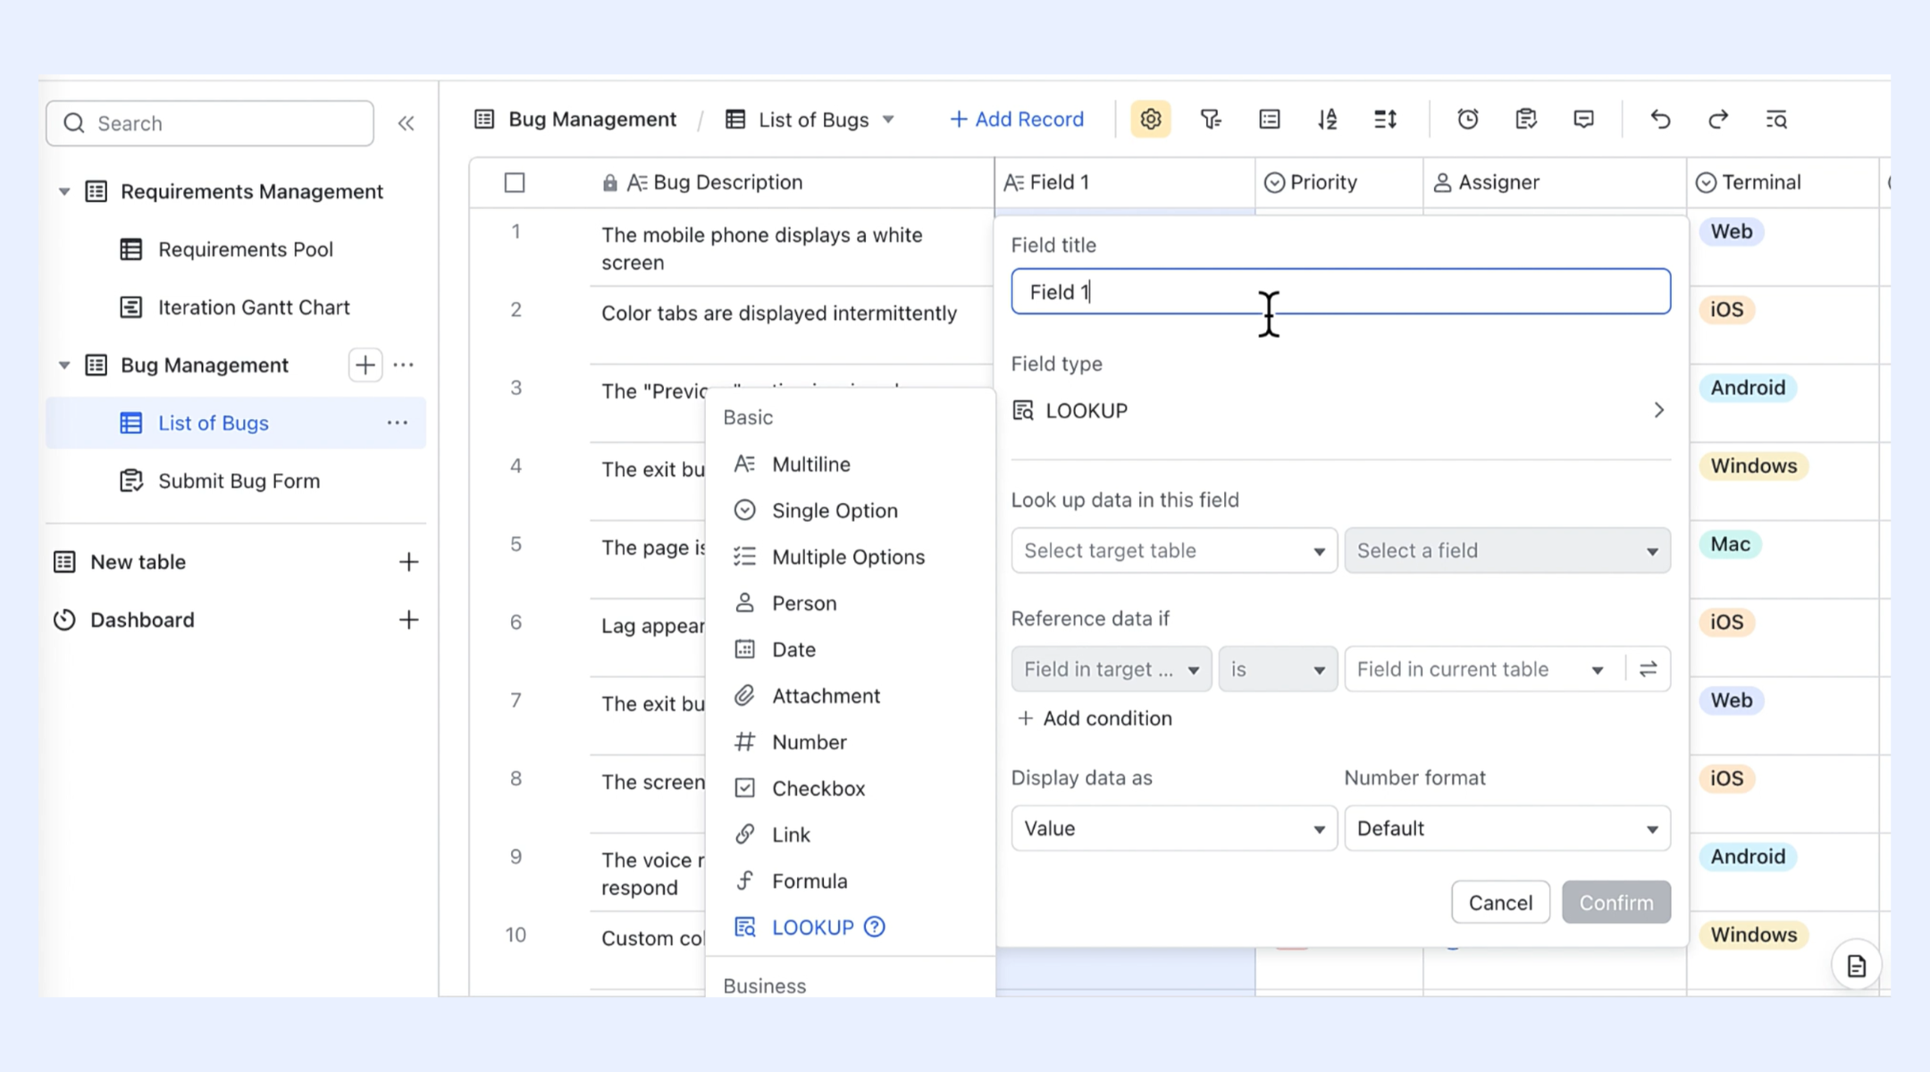
Task: Choose Person field type
Action: click(x=850, y=603)
